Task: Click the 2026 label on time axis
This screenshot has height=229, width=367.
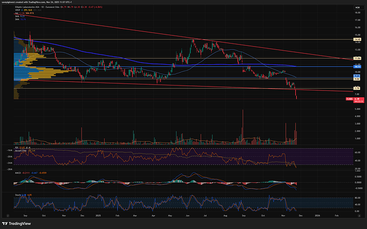Action: (318, 216)
